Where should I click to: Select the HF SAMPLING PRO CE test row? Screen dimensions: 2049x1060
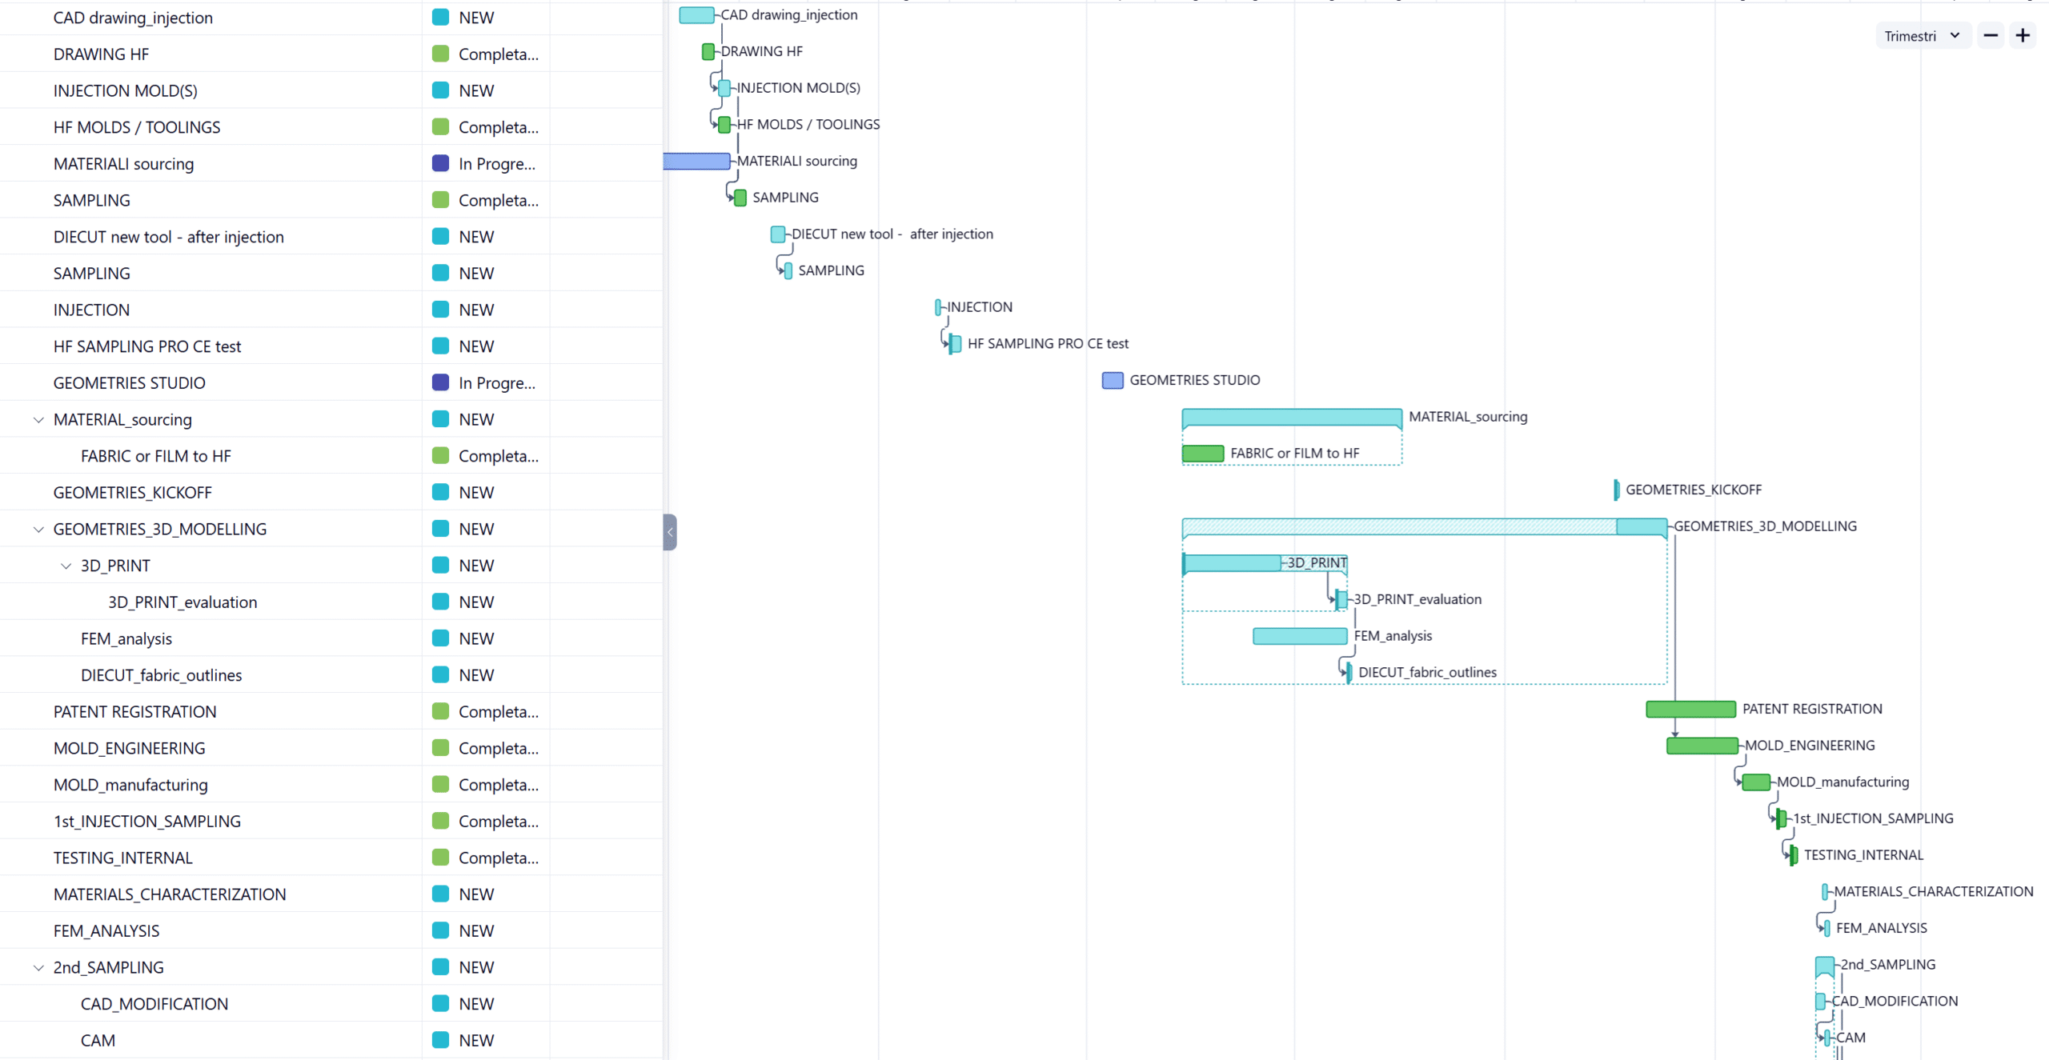pos(147,346)
